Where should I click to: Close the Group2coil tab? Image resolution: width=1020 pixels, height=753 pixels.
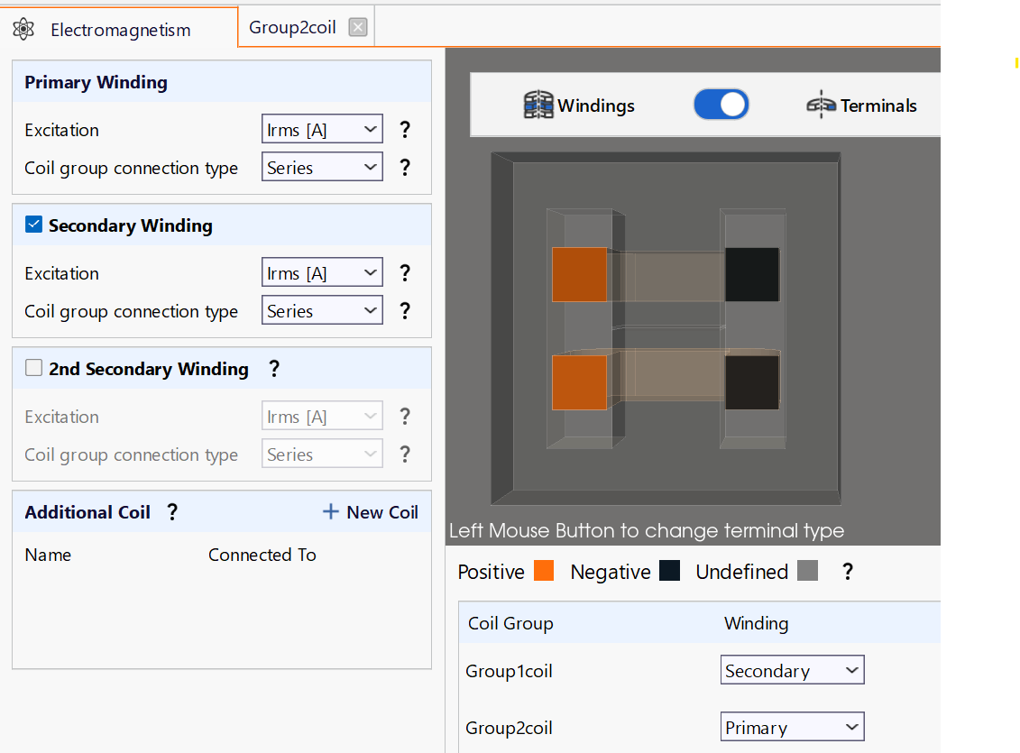(x=358, y=27)
